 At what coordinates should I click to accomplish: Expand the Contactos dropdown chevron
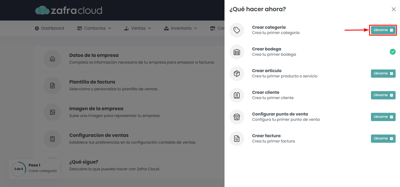coord(110,28)
